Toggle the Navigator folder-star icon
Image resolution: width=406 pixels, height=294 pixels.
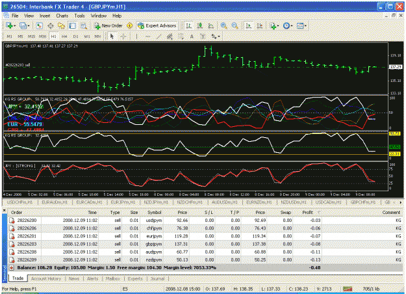coord(61,25)
